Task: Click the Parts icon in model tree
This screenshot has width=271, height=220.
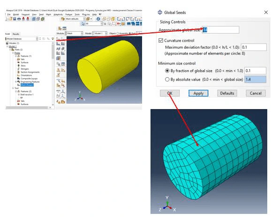Action: click(x=13, y=50)
